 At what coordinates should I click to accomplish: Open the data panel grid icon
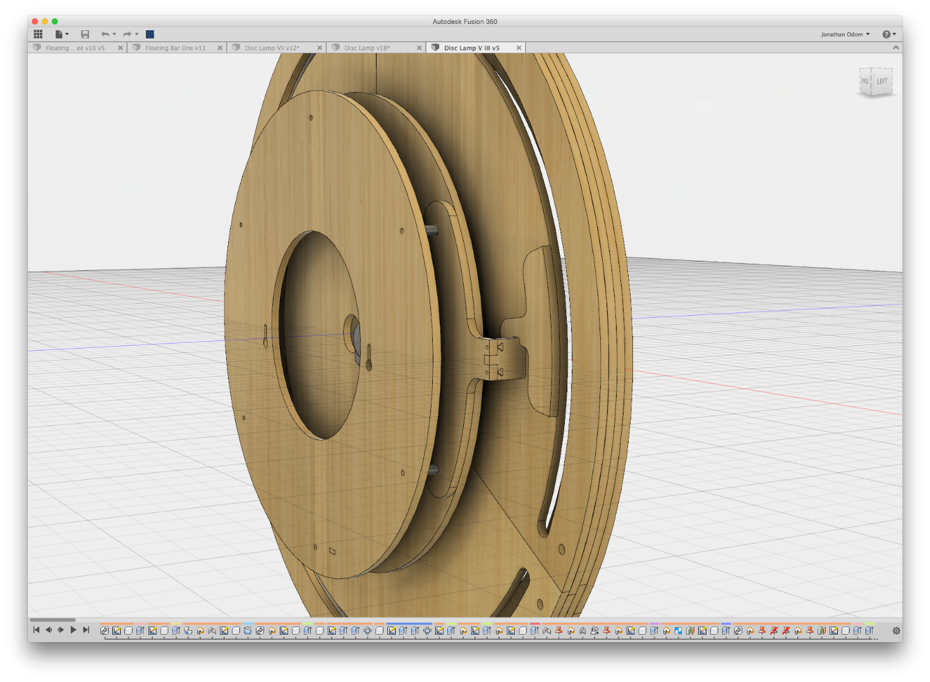(x=38, y=34)
